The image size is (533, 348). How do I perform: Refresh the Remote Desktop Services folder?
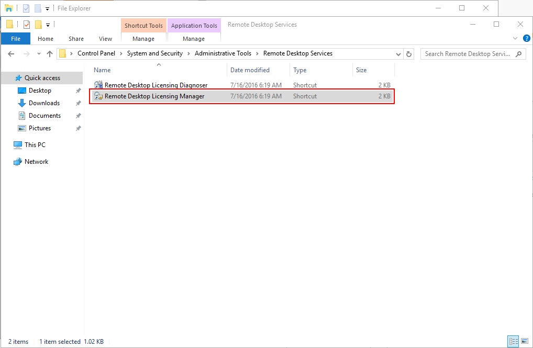pyautogui.click(x=409, y=54)
